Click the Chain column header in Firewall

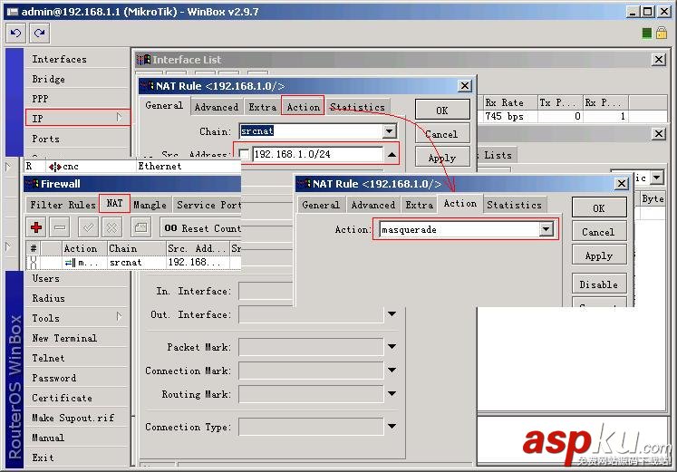pyautogui.click(x=137, y=248)
